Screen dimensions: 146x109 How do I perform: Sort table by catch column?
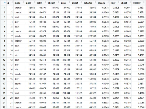pos(41,3)
